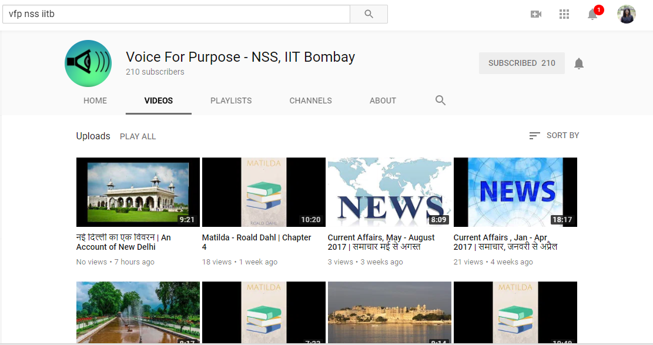The image size is (653, 345).
Task: Switch to the PLAYLISTS tab
Action: [x=231, y=101]
